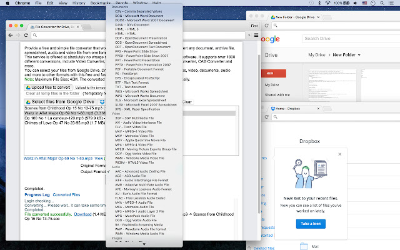Choose MP4 - MPEG-4 Video File
This screenshot has width=400, height=250.
click(134, 144)
